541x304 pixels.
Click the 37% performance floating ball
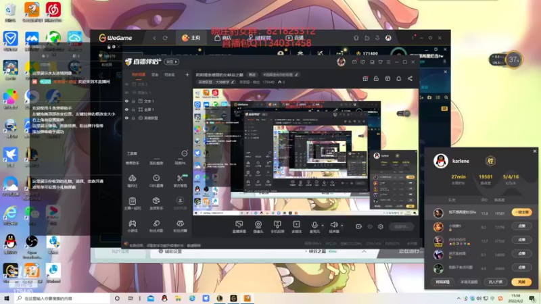tap(513, 59)
